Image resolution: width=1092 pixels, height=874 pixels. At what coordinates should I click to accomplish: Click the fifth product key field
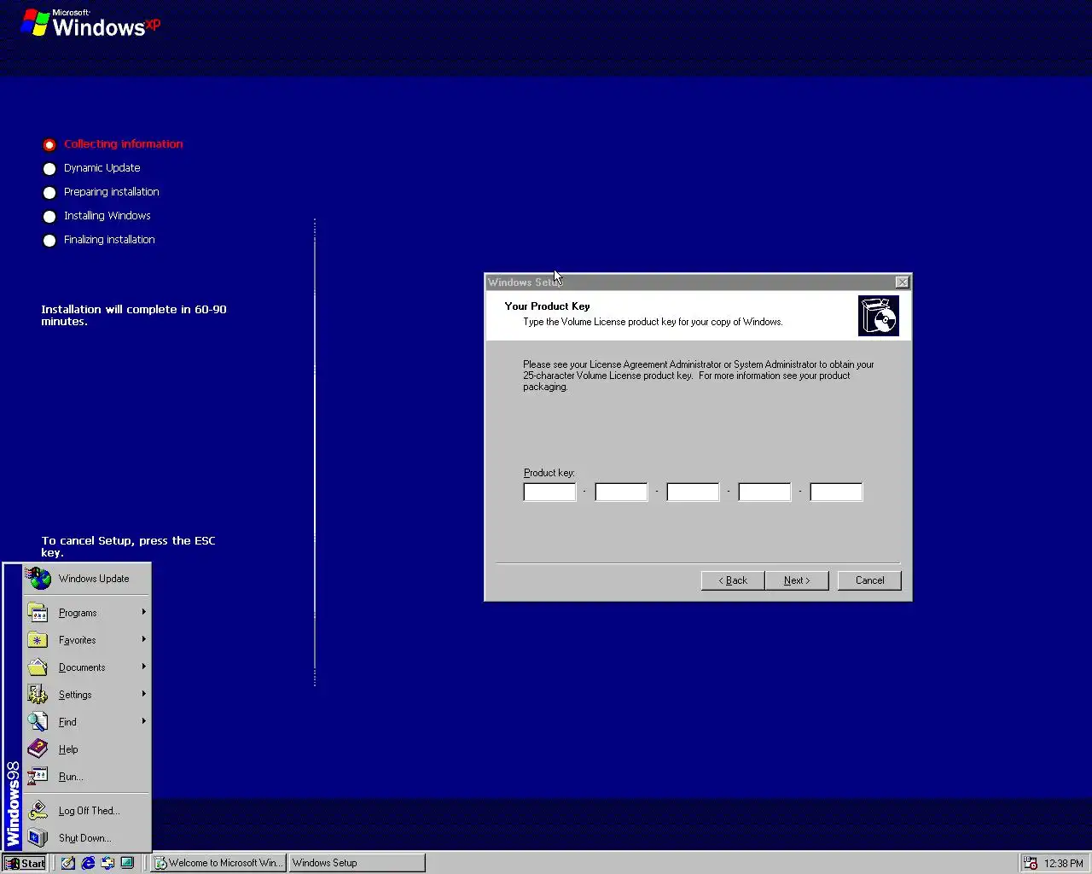pos(836,492)
